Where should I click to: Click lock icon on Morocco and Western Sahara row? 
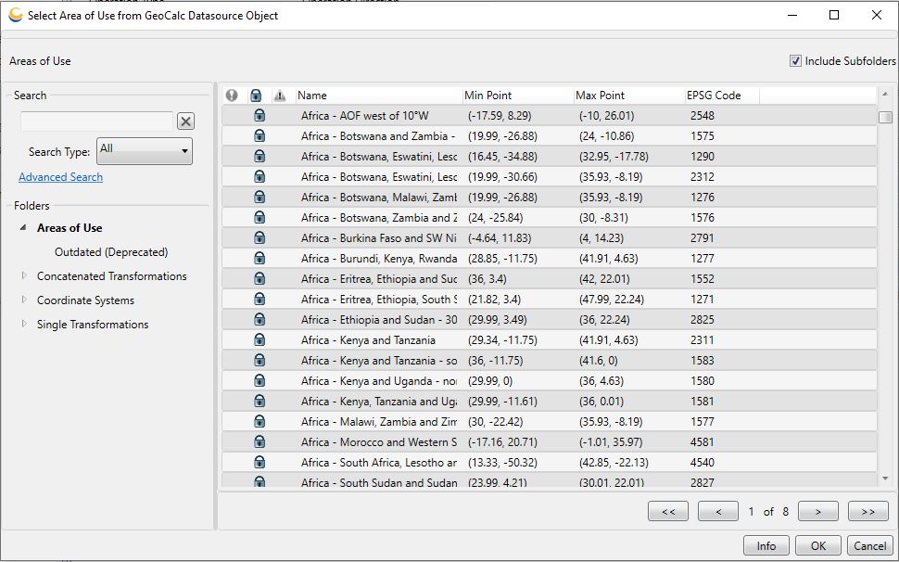click(x=260, y=441)
